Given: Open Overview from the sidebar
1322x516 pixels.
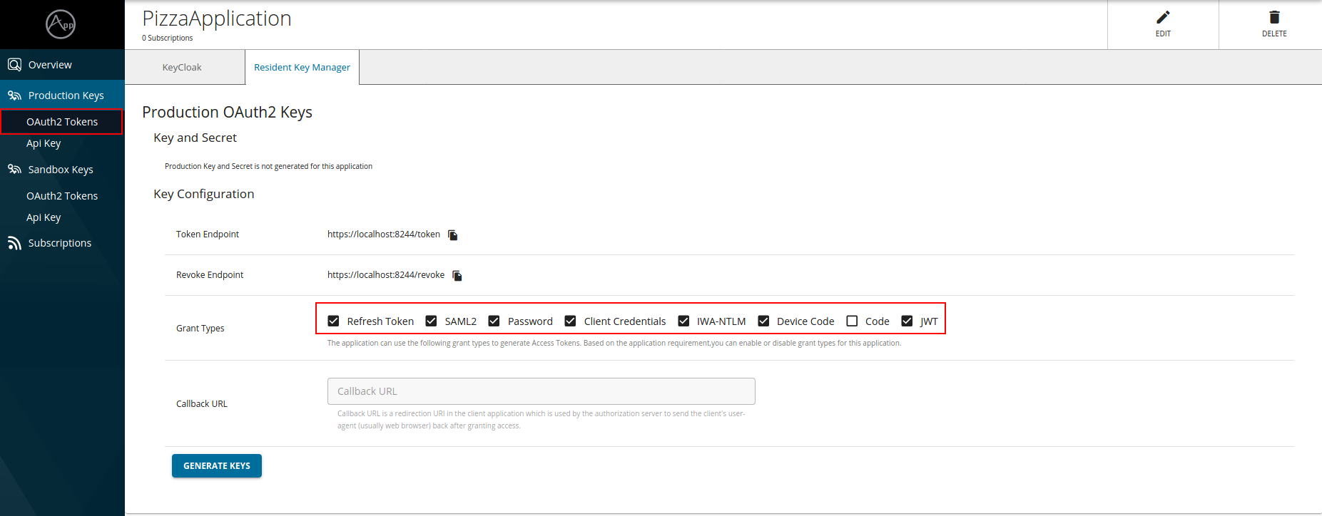Looking at the screenshot, I should [x=50, y=65].
